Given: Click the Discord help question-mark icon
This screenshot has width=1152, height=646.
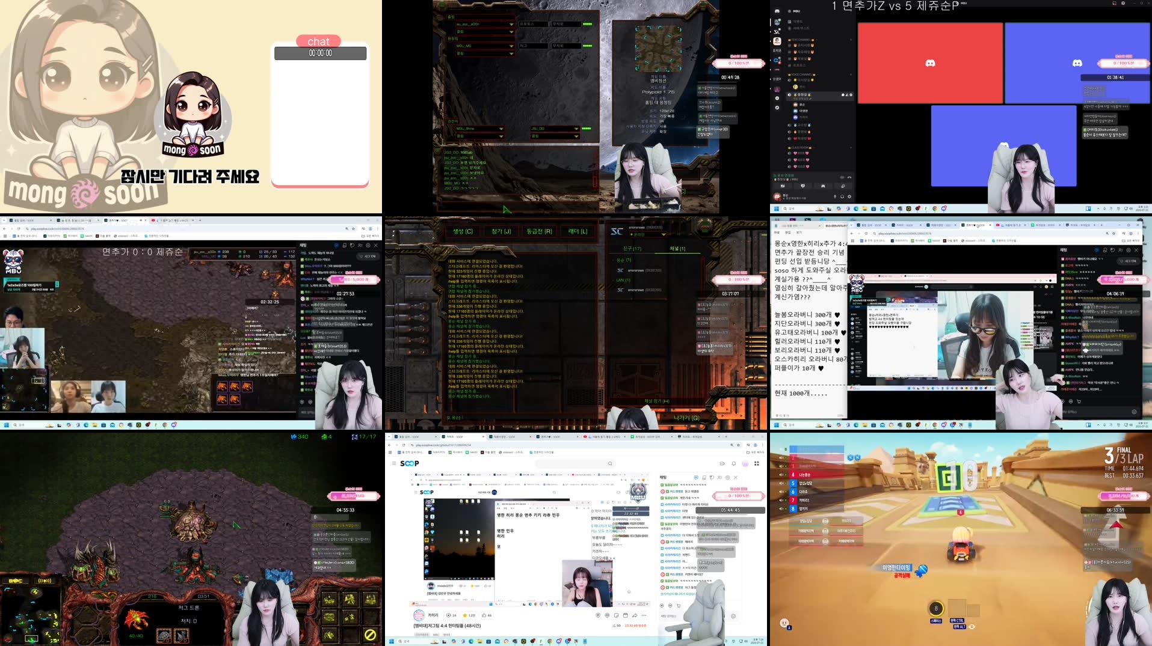Looking at the screenshot, I should point(1123,3).
